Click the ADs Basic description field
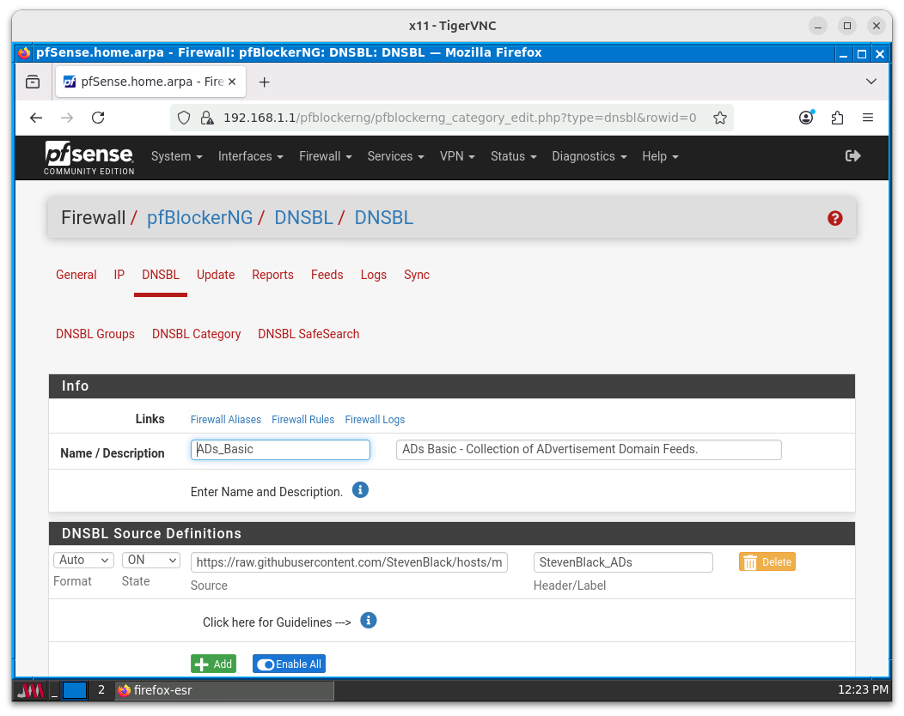Viewport: 904px width, 716px height. point(589,449)
